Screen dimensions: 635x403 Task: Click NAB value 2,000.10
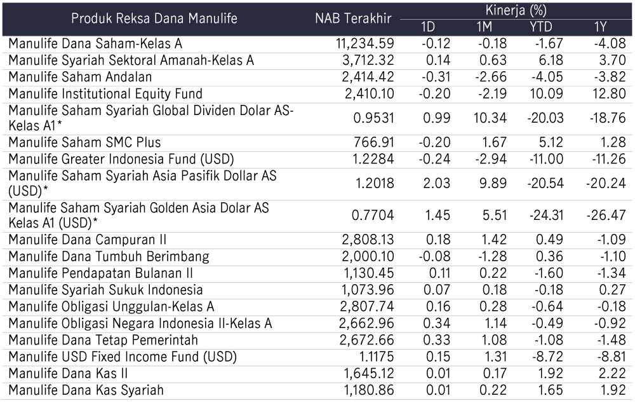click(x=368, y=257)
